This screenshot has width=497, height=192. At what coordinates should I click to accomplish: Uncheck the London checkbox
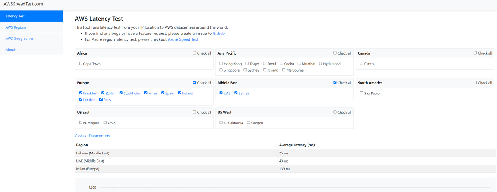(81, 99)
